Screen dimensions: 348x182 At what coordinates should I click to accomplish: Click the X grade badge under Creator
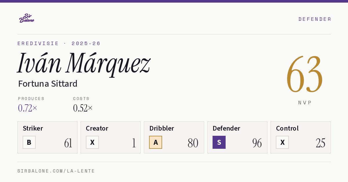pos(92,142)
